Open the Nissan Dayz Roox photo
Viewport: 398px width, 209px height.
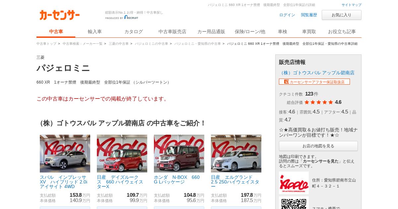tap(122, 154)
